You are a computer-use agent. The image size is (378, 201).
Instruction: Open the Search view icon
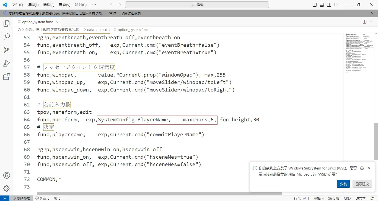tap(7, 37)
